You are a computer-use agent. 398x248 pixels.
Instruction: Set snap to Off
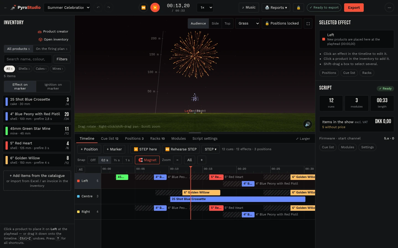[x=93, y=160]
